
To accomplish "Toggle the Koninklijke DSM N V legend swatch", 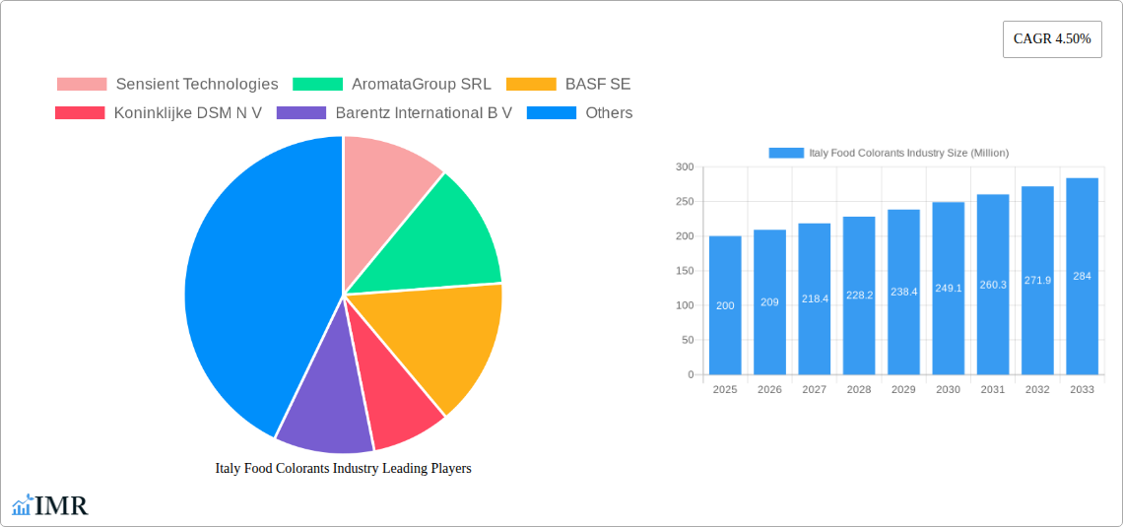I will pos(80,112).
